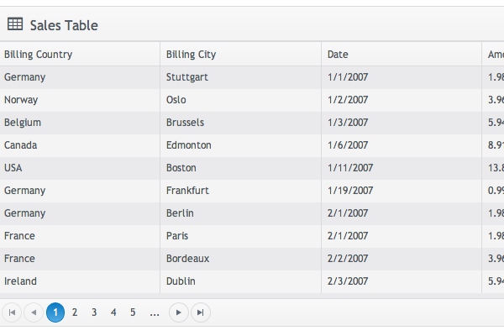Click the 1/11/2007 date cell
The height and width of the screenshot is (336, 504).
(x=350, y=168)
